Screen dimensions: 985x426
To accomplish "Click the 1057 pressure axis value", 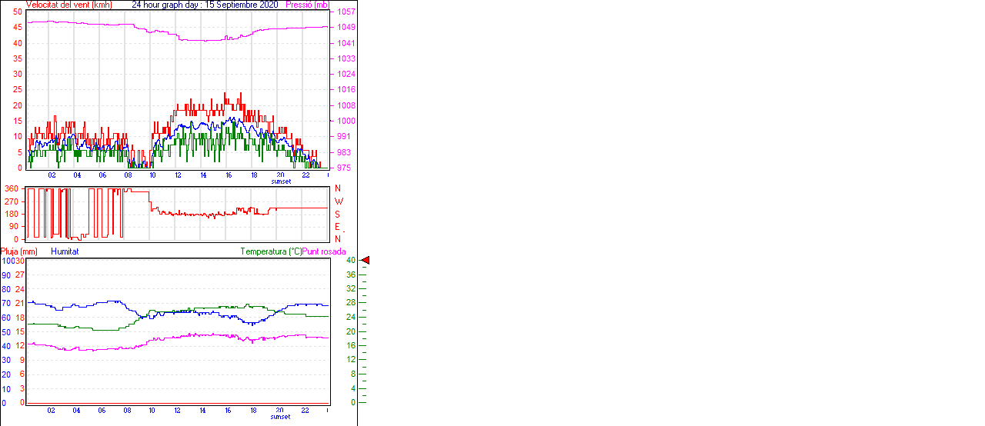I will tap(346, 12).
